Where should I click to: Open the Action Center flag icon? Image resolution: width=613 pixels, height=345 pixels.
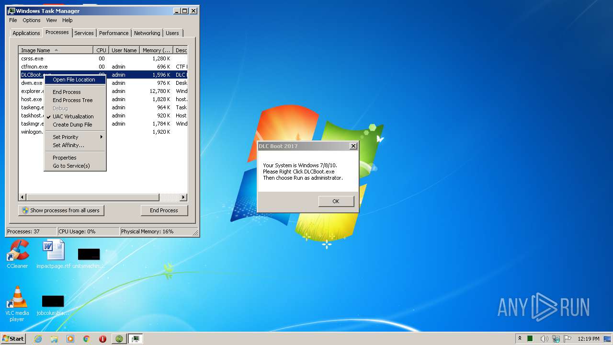tap(568, 339)
